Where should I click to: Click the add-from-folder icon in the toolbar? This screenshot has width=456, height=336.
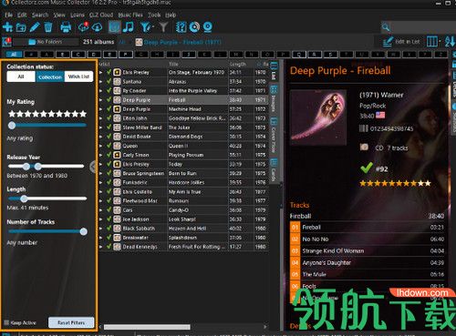tap(21, 27)
